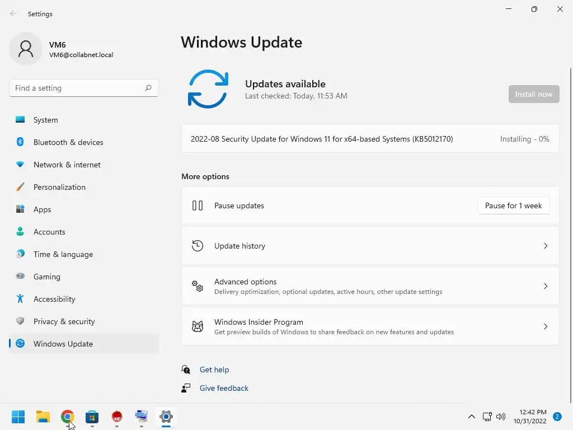Click Pause for 1 week button
This screenshot has height=430, width=573.
[x=514, y=205]
